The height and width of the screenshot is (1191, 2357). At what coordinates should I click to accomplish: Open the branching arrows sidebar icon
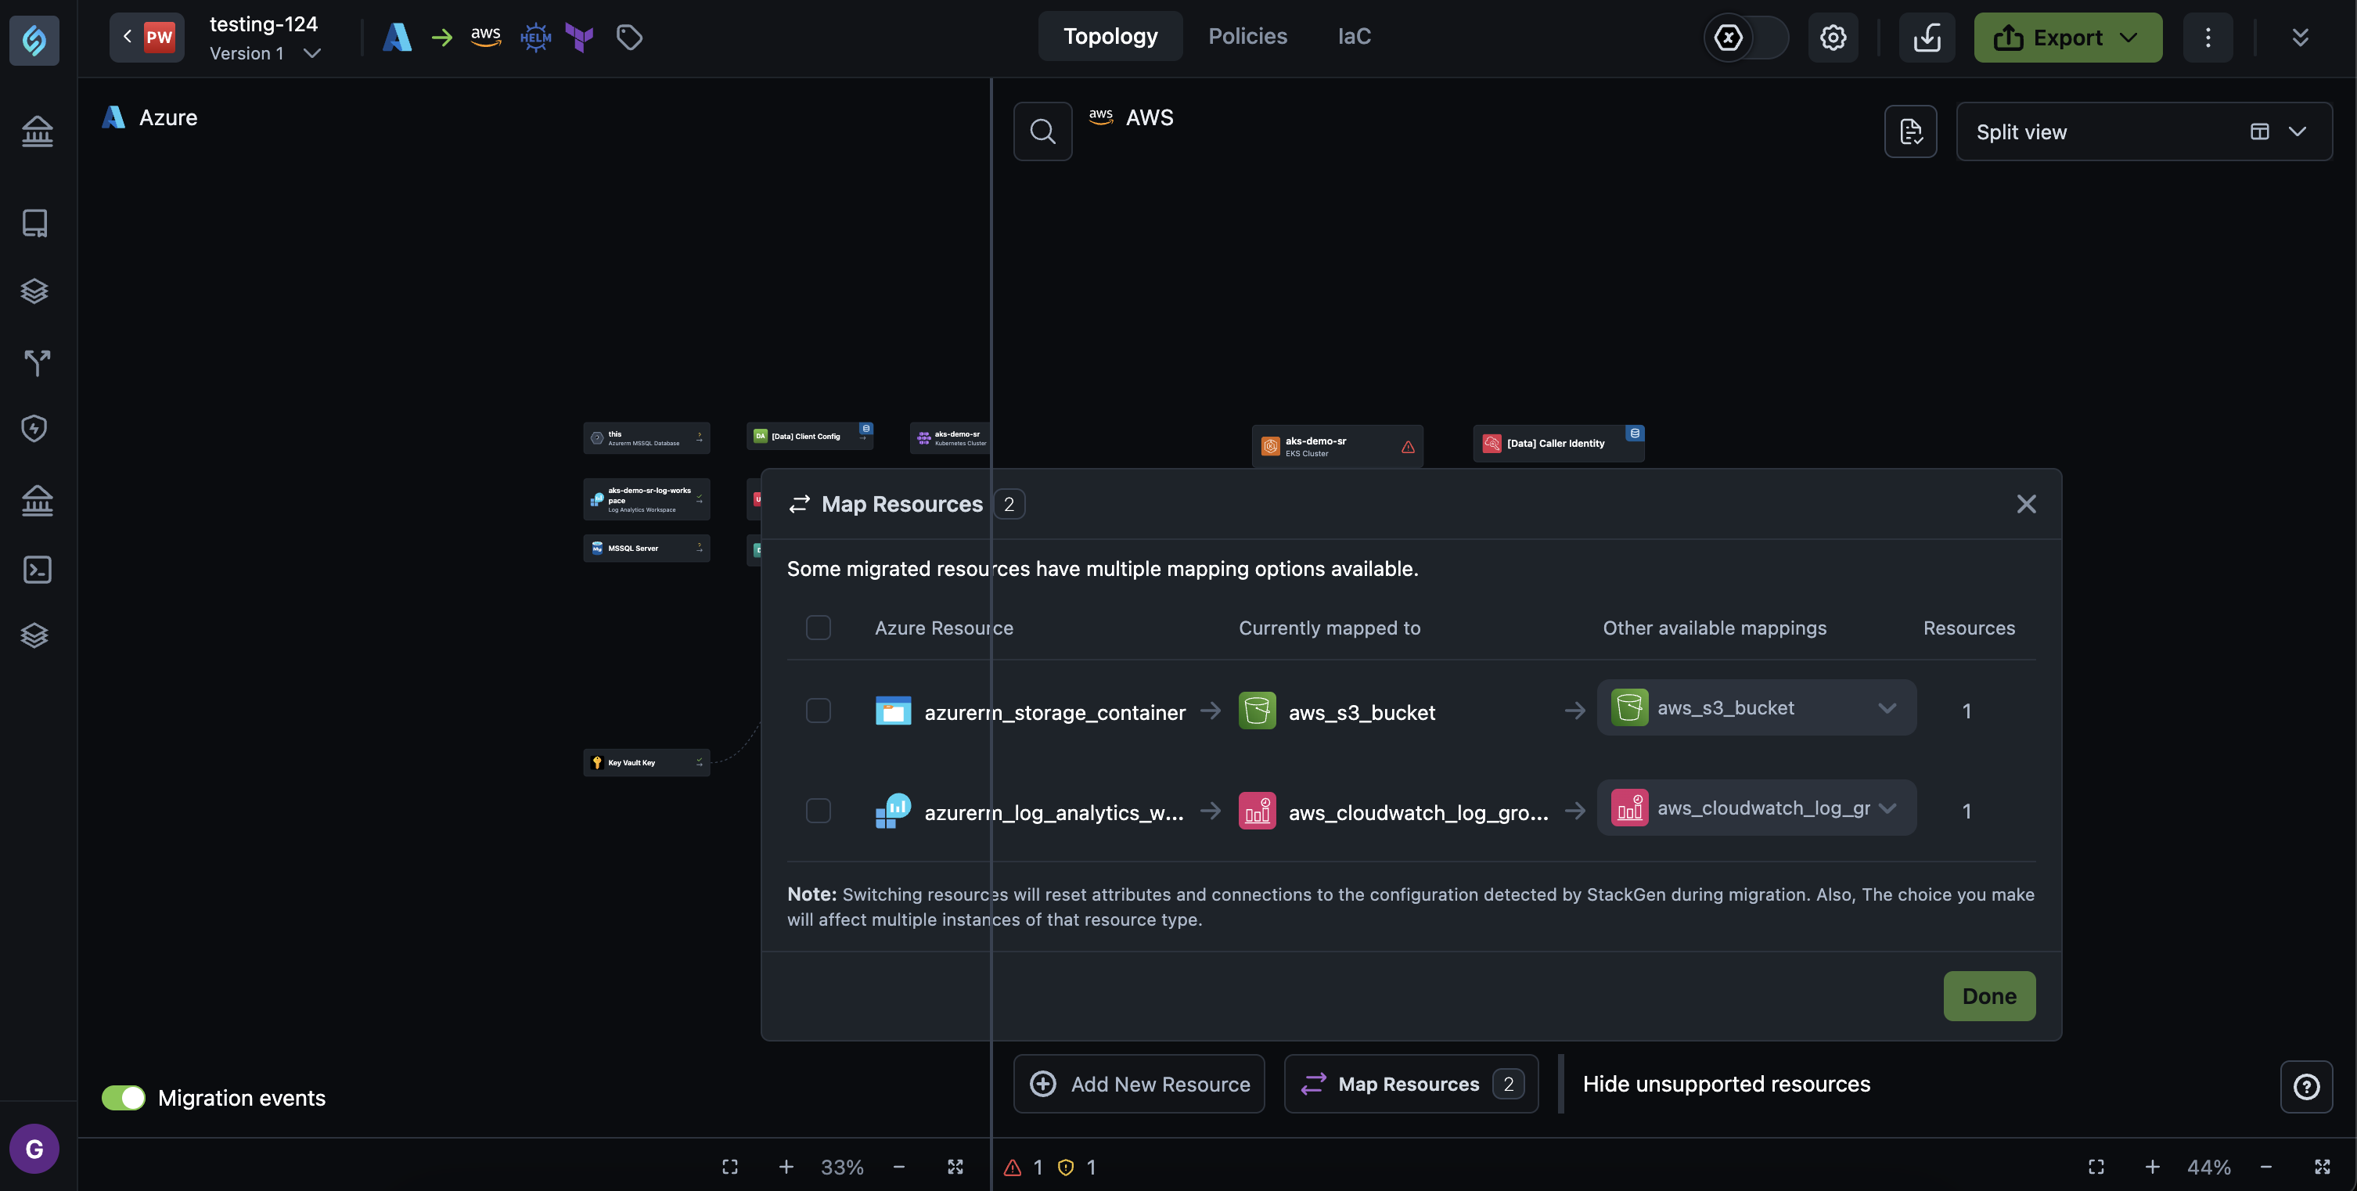click(x=37, y=362)
